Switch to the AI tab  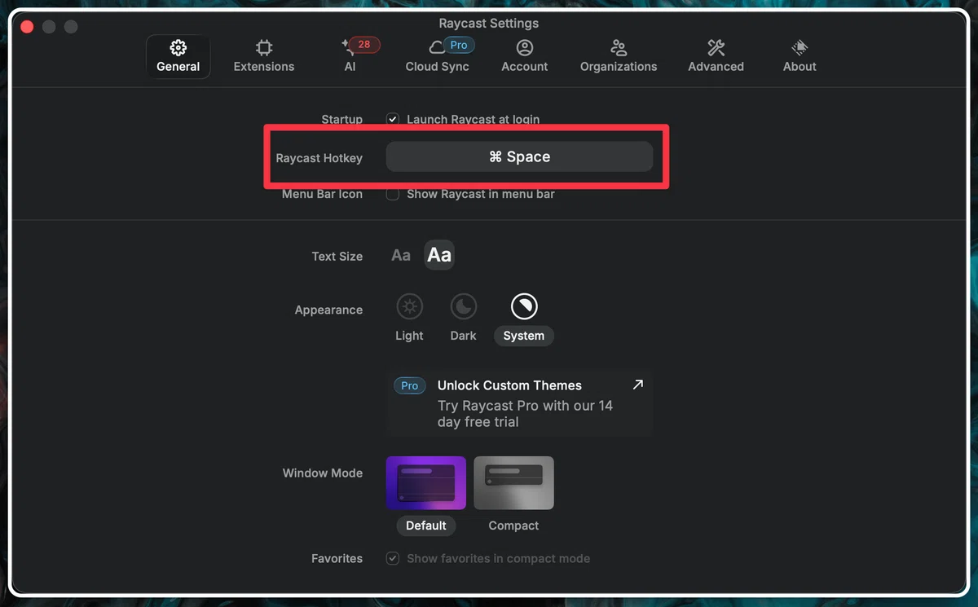click(x=350, y=56)
